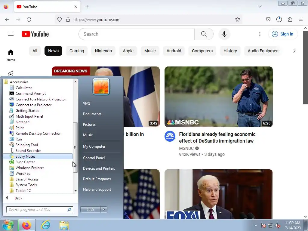The height and width of the screenshot is (231, 308).
Task: Launch Paint from Start menu
Action: coord(20,128)
